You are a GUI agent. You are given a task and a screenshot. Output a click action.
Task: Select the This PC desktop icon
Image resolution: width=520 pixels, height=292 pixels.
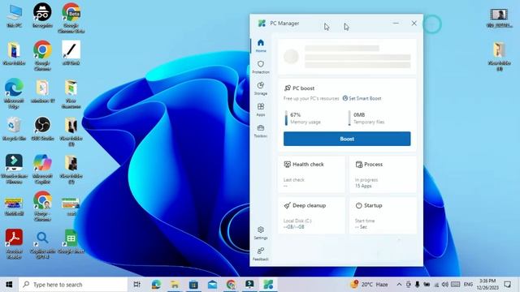click(14, 16)
